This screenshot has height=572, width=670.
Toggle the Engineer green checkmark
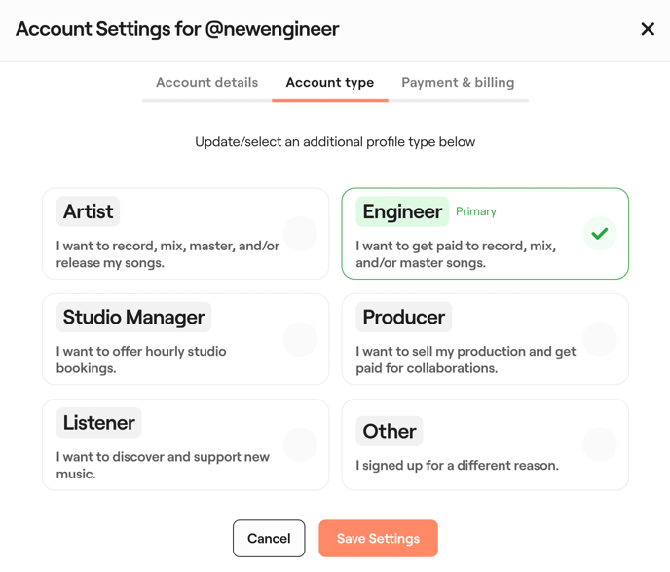click(x=600, y=234)
